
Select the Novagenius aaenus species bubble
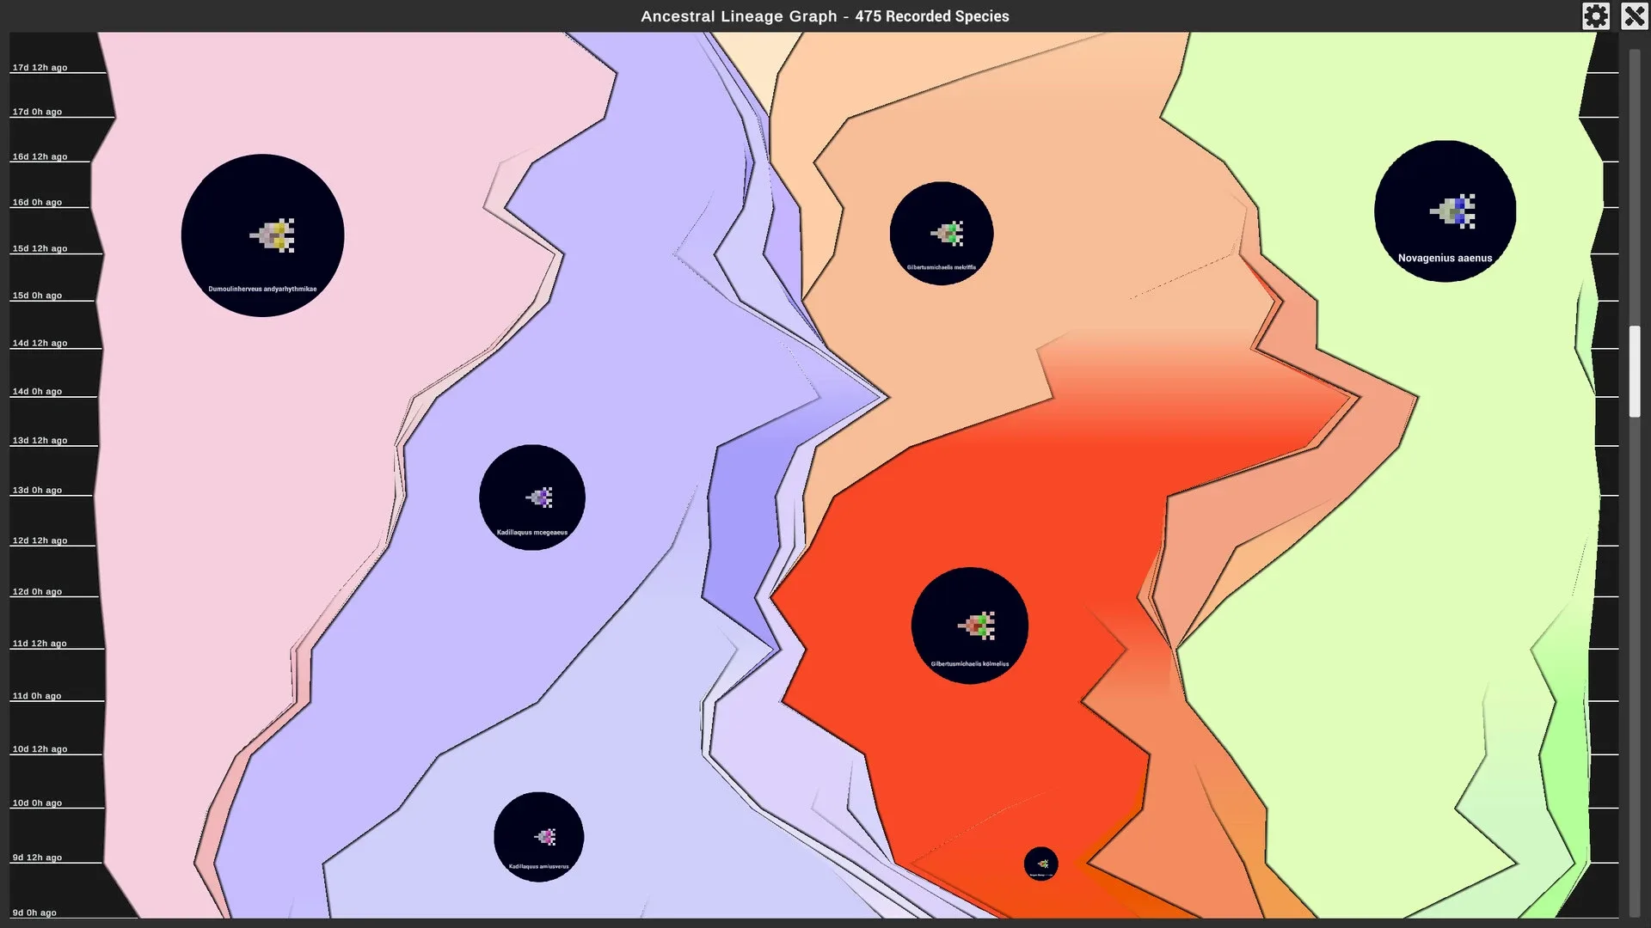(1445, 211)
